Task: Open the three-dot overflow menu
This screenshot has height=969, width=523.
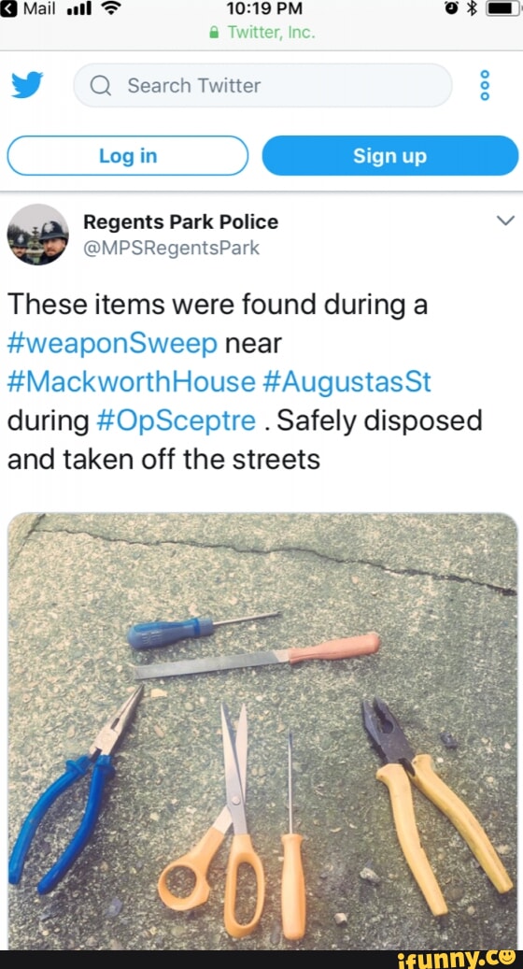Action: click(x=485, y=85)
